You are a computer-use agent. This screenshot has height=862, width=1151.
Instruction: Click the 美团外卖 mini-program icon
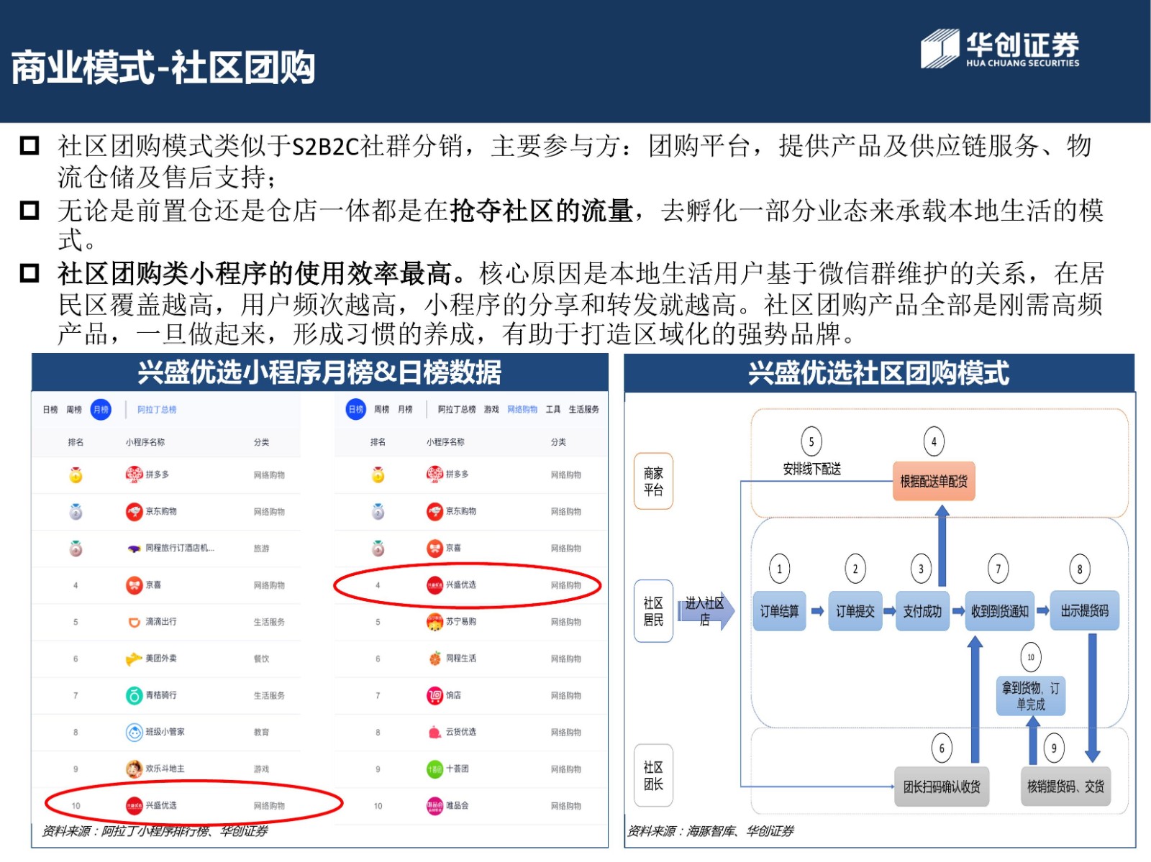134,659
